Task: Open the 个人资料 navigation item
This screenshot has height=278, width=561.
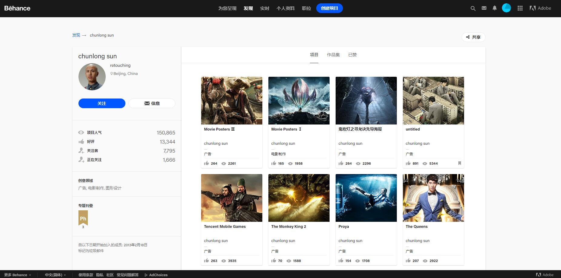Action: point(285,8)
